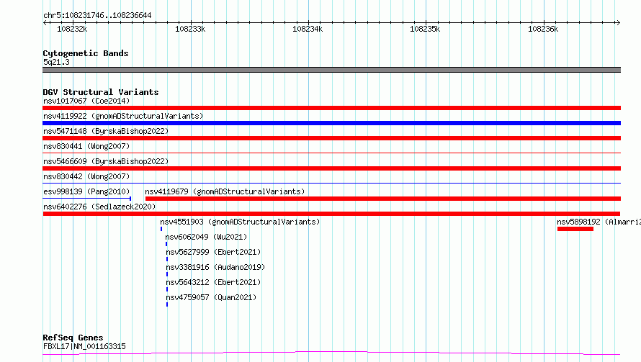Click the 108234k ruler label
Screen dimensions: 641x362
pos(308,29)
